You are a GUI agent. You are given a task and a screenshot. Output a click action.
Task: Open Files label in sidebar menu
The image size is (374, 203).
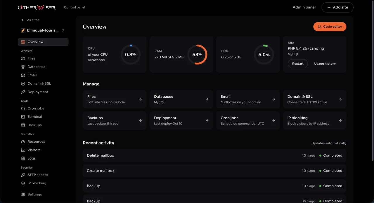pos(31,58)
